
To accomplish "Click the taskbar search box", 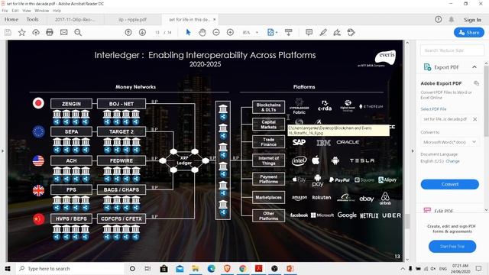I will [x=70, y=268].
